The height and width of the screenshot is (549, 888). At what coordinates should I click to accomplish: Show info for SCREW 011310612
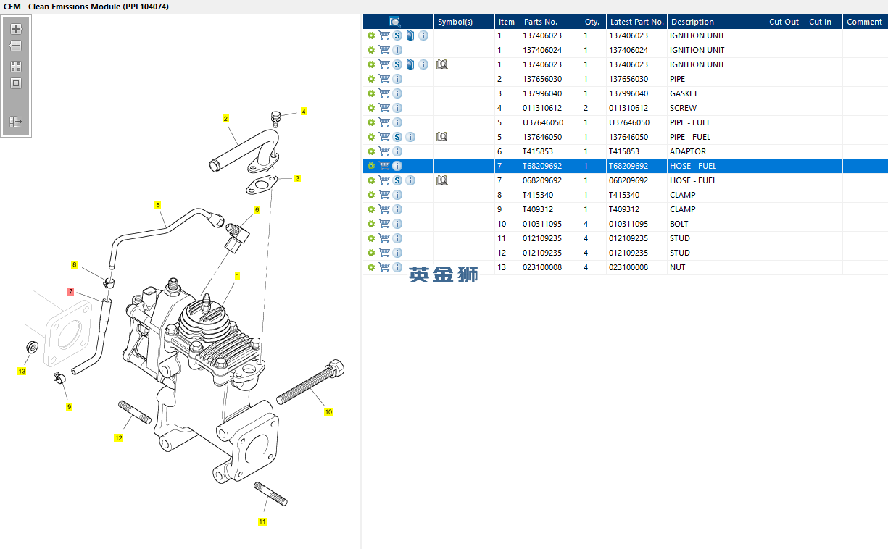[397, 108]
